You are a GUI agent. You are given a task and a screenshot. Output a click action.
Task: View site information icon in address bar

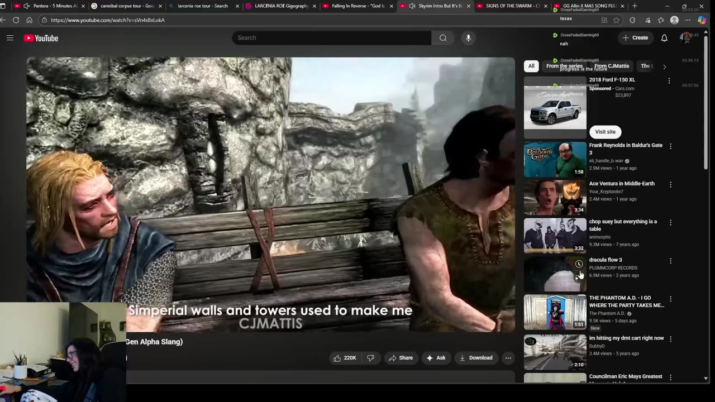pyautogui.click(x=44, y=20)
